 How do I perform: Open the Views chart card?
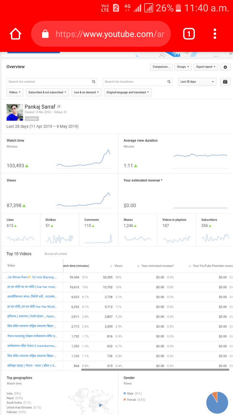[59, 193]
